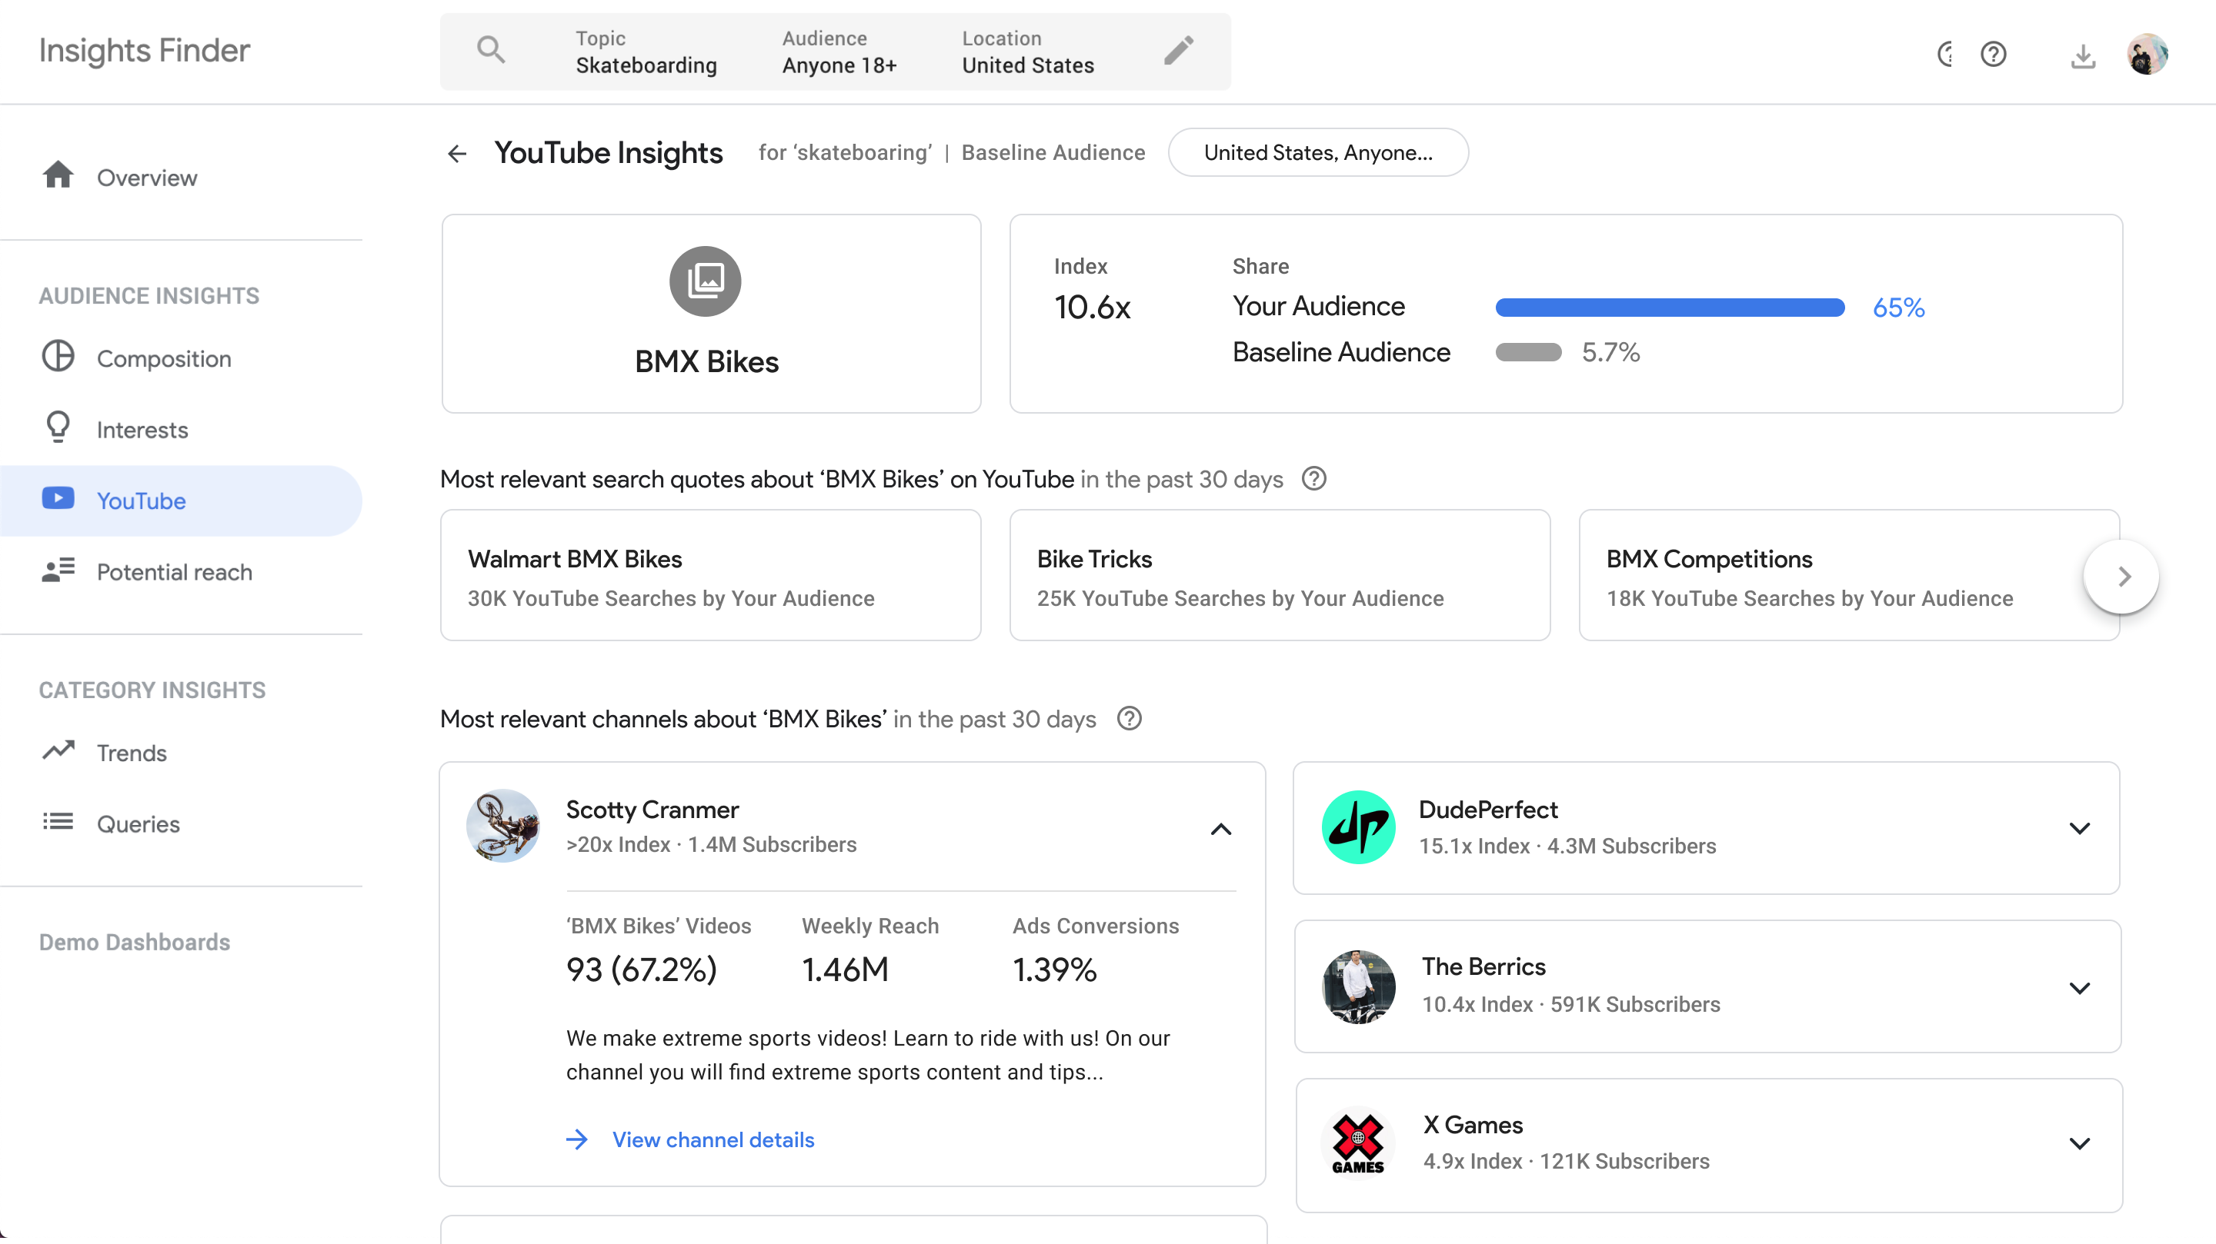Open Potential reach in sidebar

tap(175, 572)
